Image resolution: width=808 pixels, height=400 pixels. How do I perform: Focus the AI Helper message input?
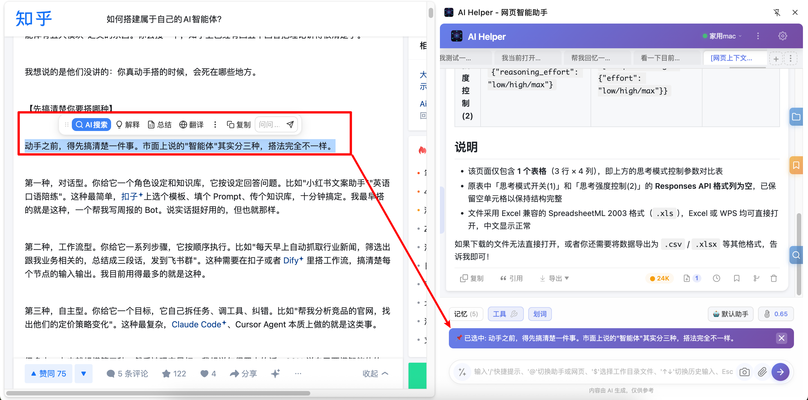(x=603, y=372)
